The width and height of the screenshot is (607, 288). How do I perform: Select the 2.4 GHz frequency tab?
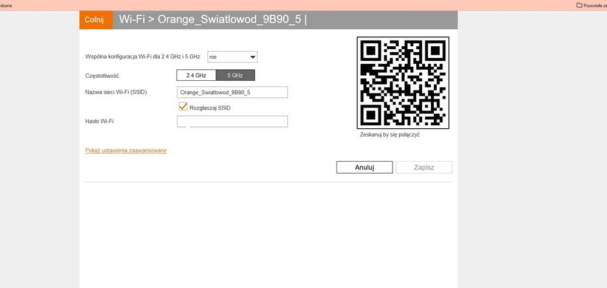196,75
